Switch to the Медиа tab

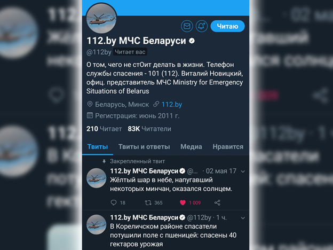(191, 147)
